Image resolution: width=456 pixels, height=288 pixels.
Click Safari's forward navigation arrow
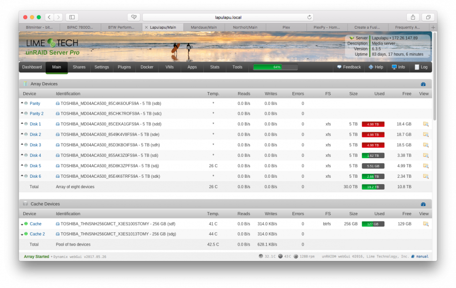click(x=58, y=17)
